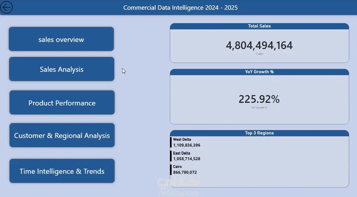The image size is (357, 197).
Task: Click the Cairo value 866,790,072
Action: coord(185,173)
